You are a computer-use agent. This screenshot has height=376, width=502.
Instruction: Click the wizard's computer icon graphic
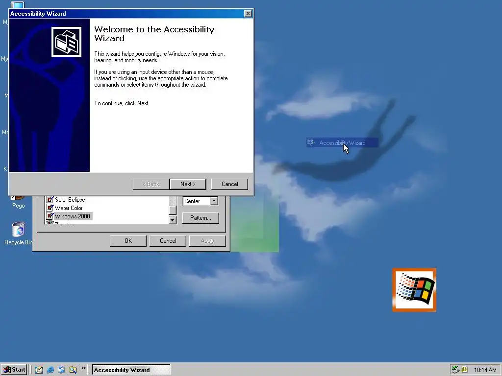(x=66, y=42)
